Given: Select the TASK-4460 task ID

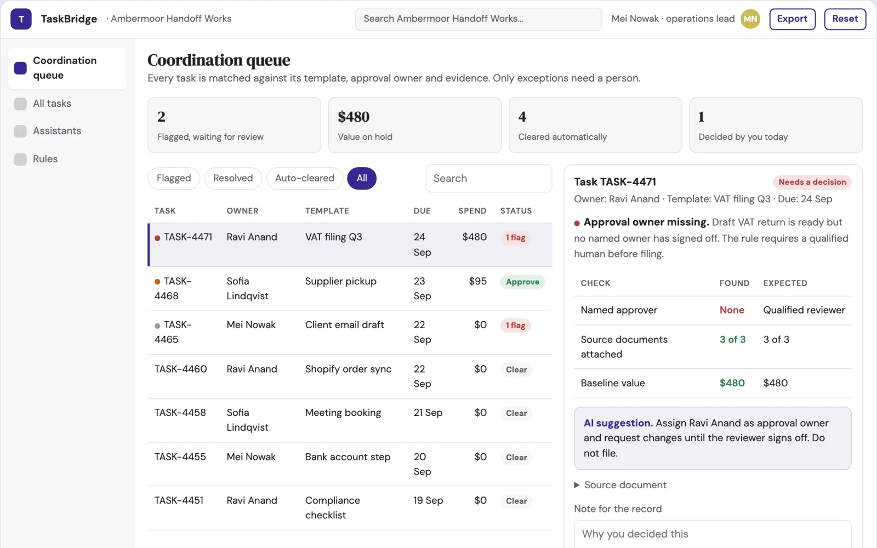Looking at the screenshot, I should 181,369.
